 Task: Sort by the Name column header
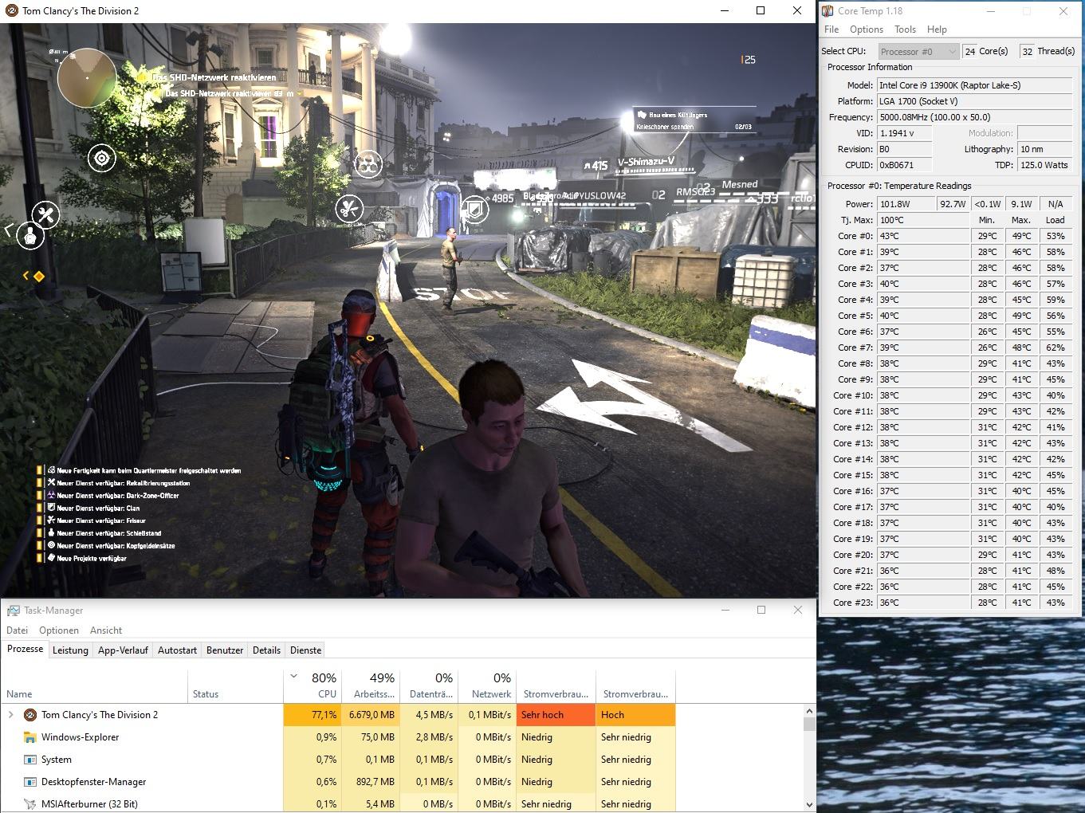[94, 686]
